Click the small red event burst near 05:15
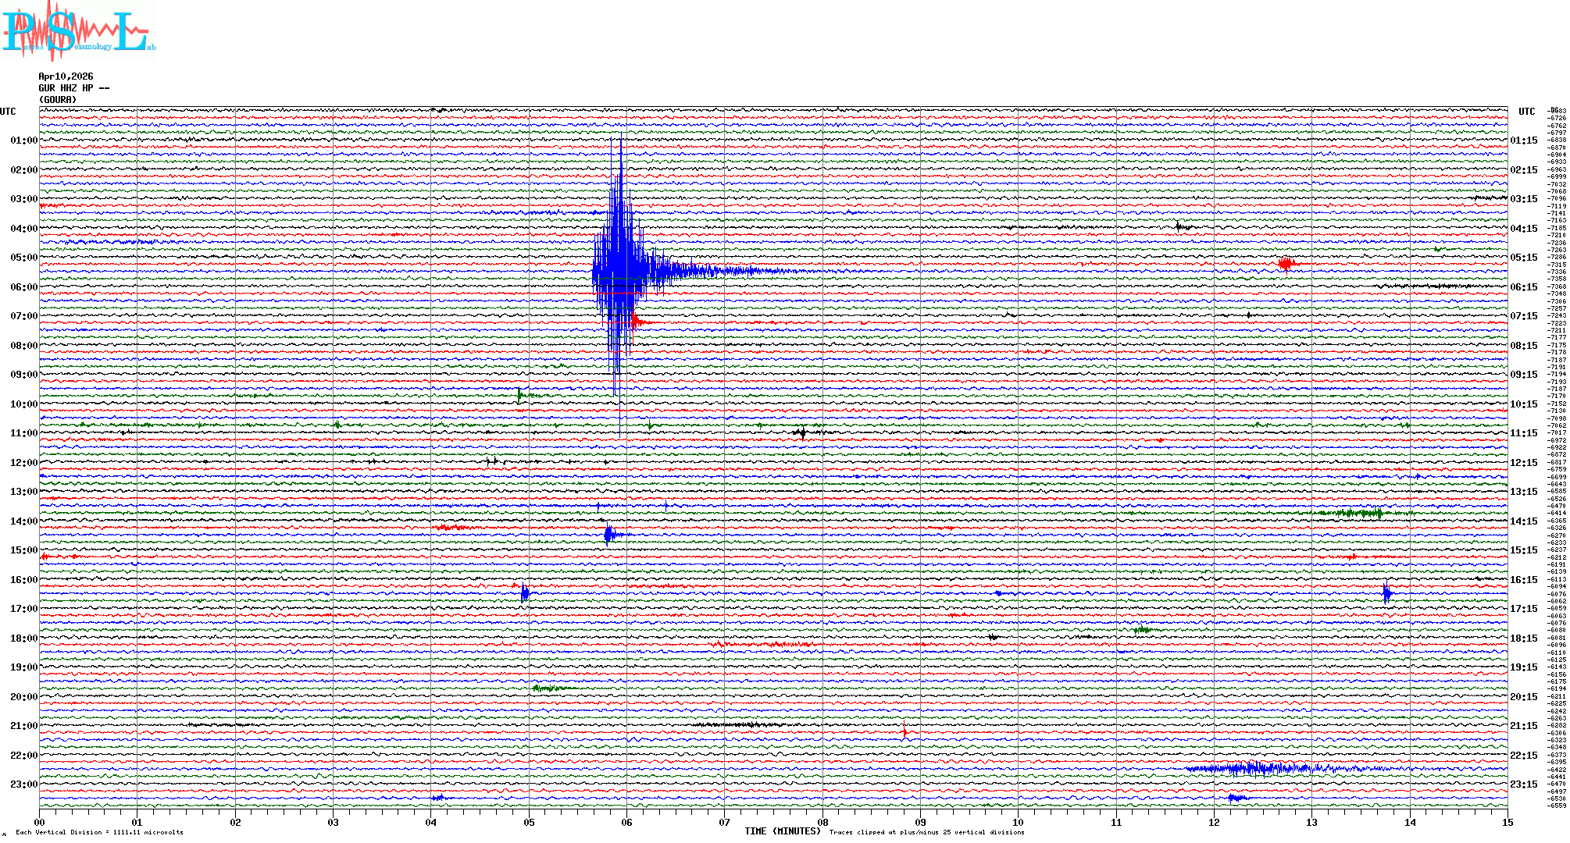The width and height of the screenshot is (1570, 843). [x=1286, y=263]
